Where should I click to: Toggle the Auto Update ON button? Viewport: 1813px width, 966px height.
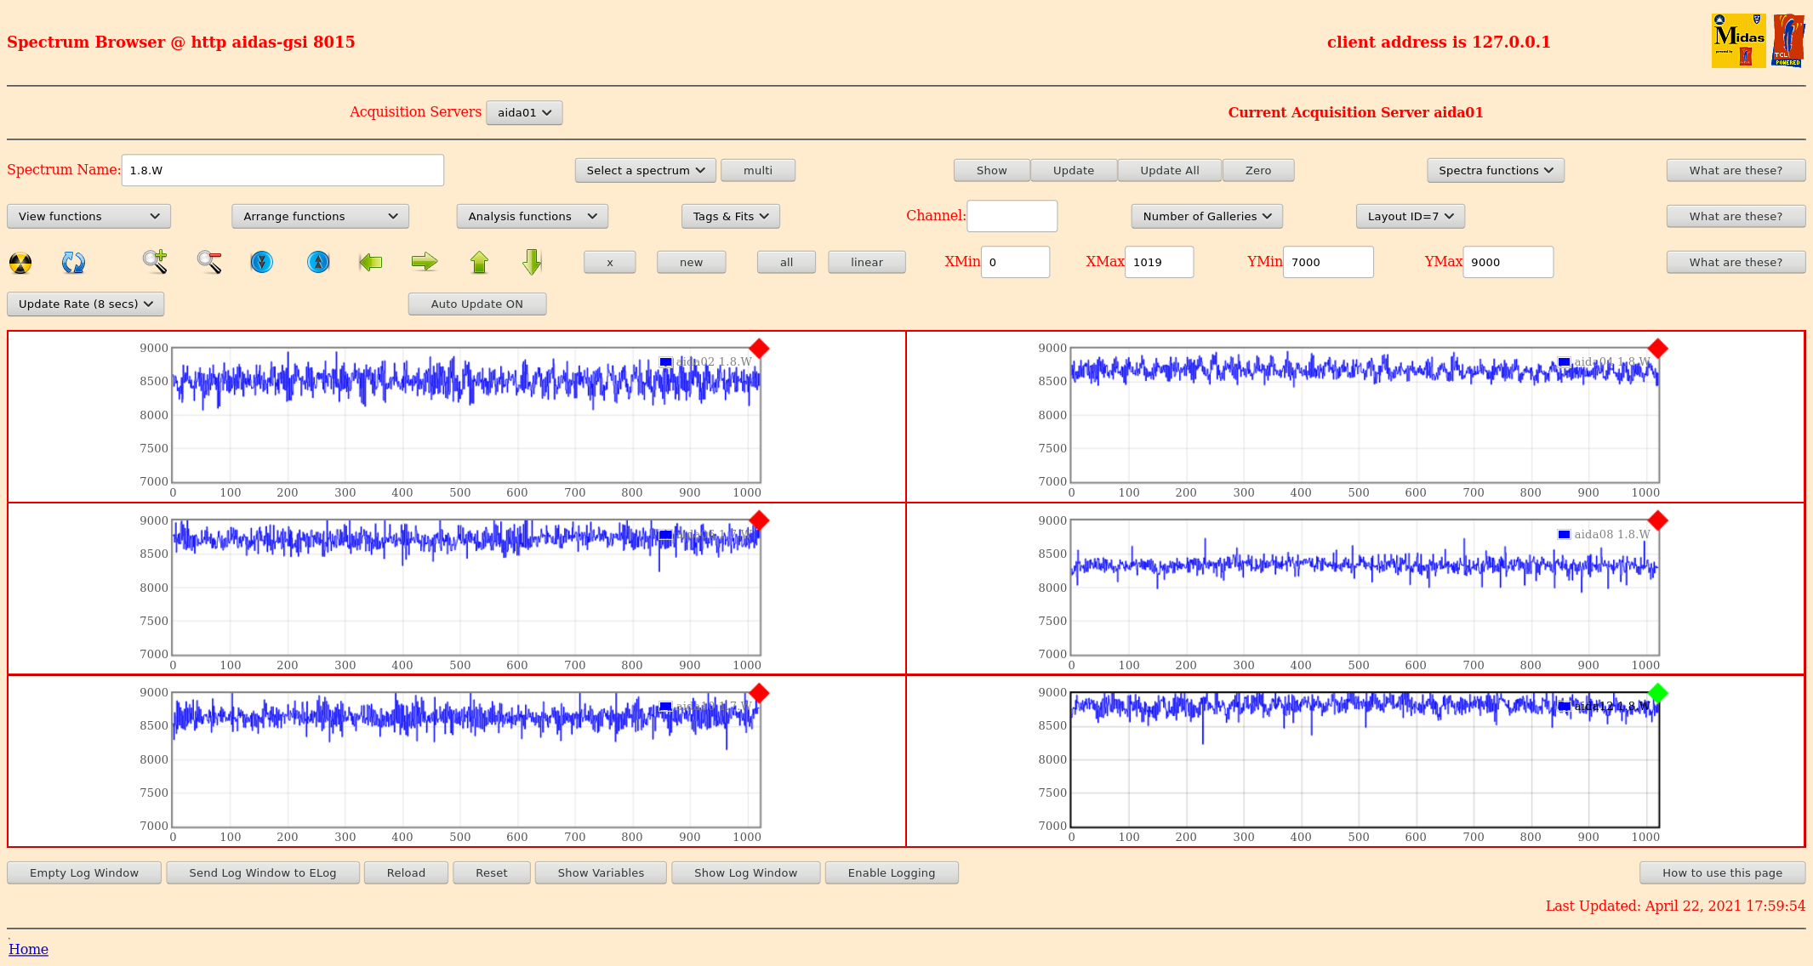click(x=476, y=304)
